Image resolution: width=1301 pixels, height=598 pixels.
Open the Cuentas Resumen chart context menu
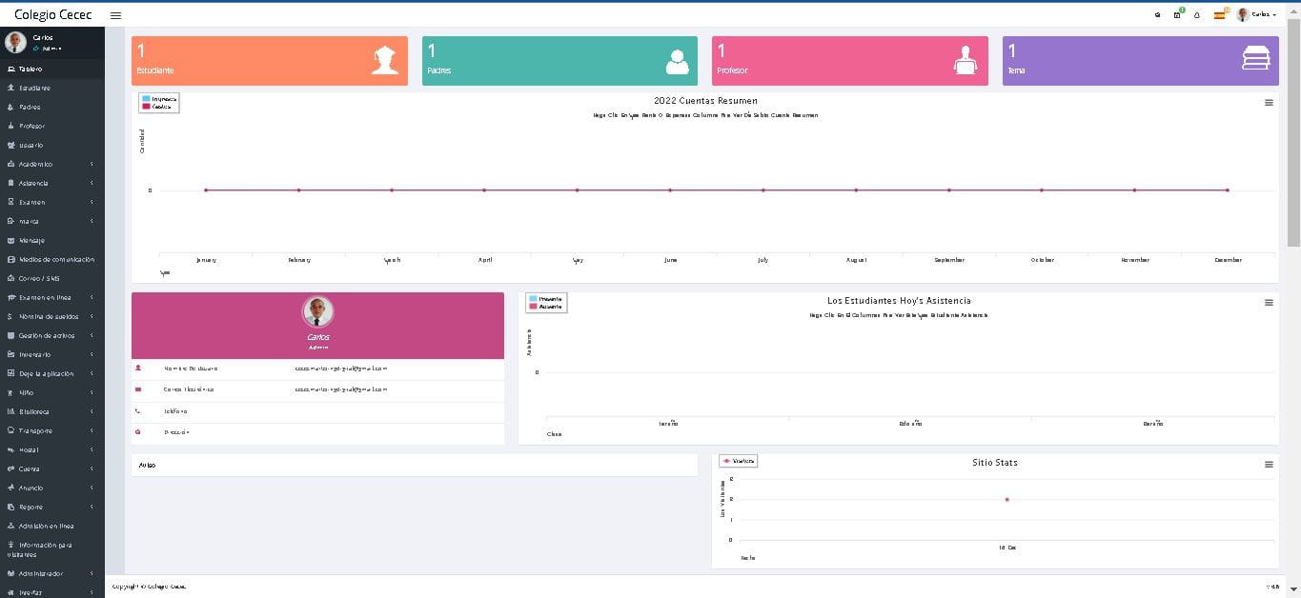1269,103
